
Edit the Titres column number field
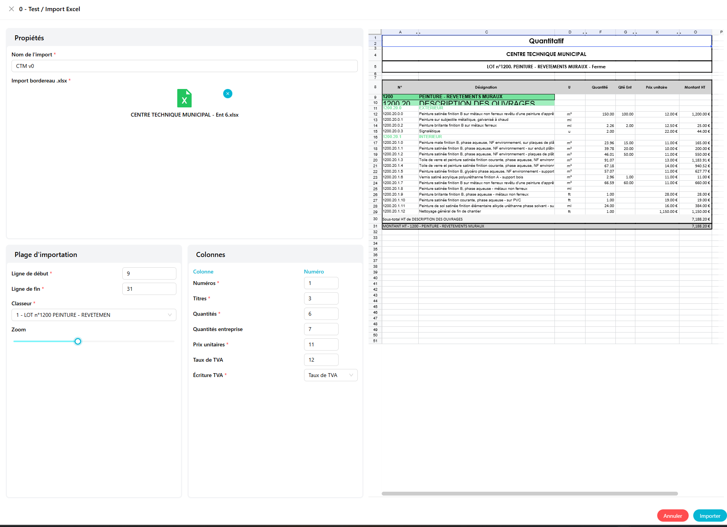[x=321, y=298]
